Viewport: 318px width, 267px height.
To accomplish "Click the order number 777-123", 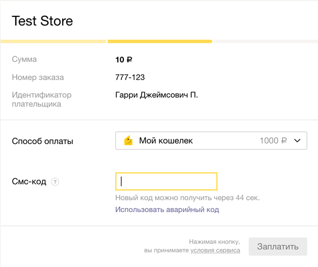I will [x=130, y=77].
